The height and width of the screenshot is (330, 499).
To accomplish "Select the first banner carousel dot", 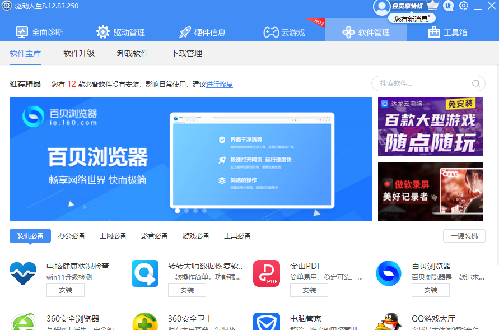I will click(178, 210).
